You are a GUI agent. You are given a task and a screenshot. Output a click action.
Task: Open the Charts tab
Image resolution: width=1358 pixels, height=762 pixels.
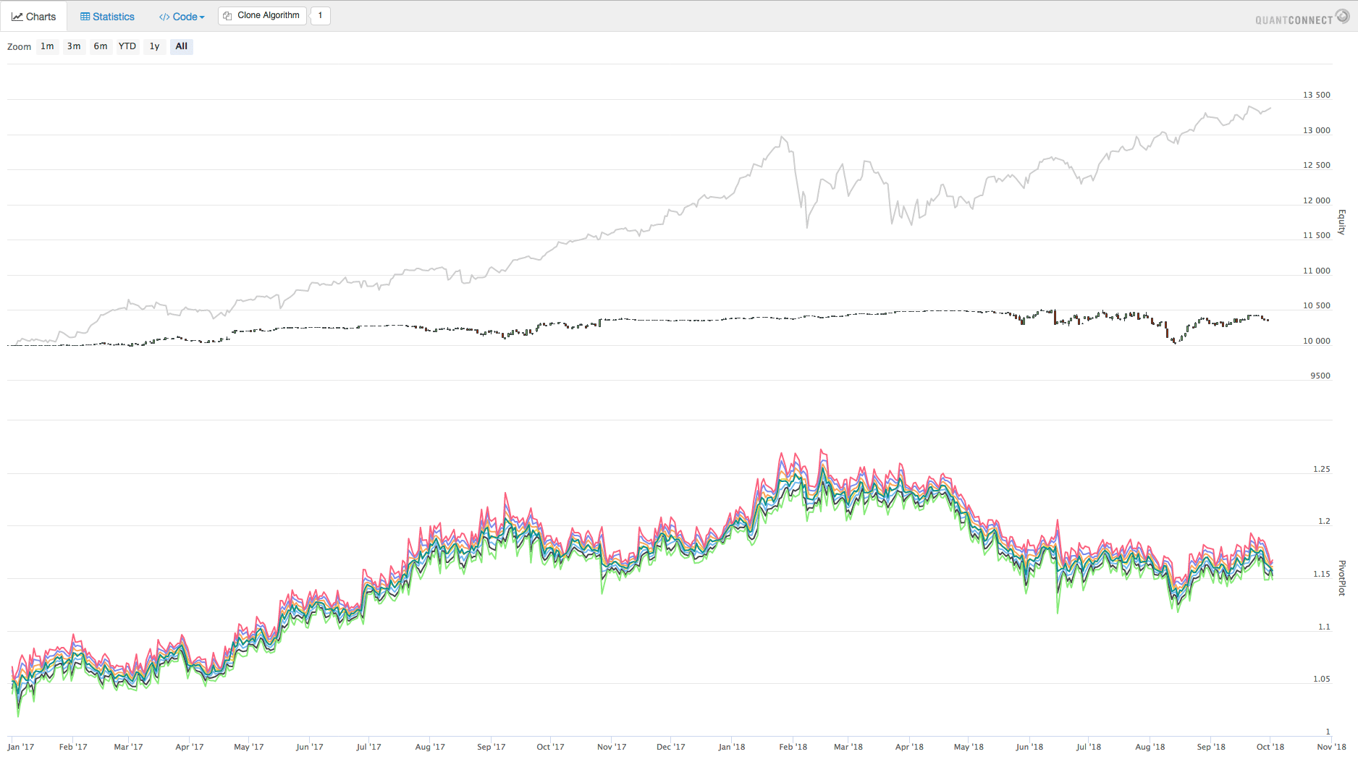(x=33, y=16)
